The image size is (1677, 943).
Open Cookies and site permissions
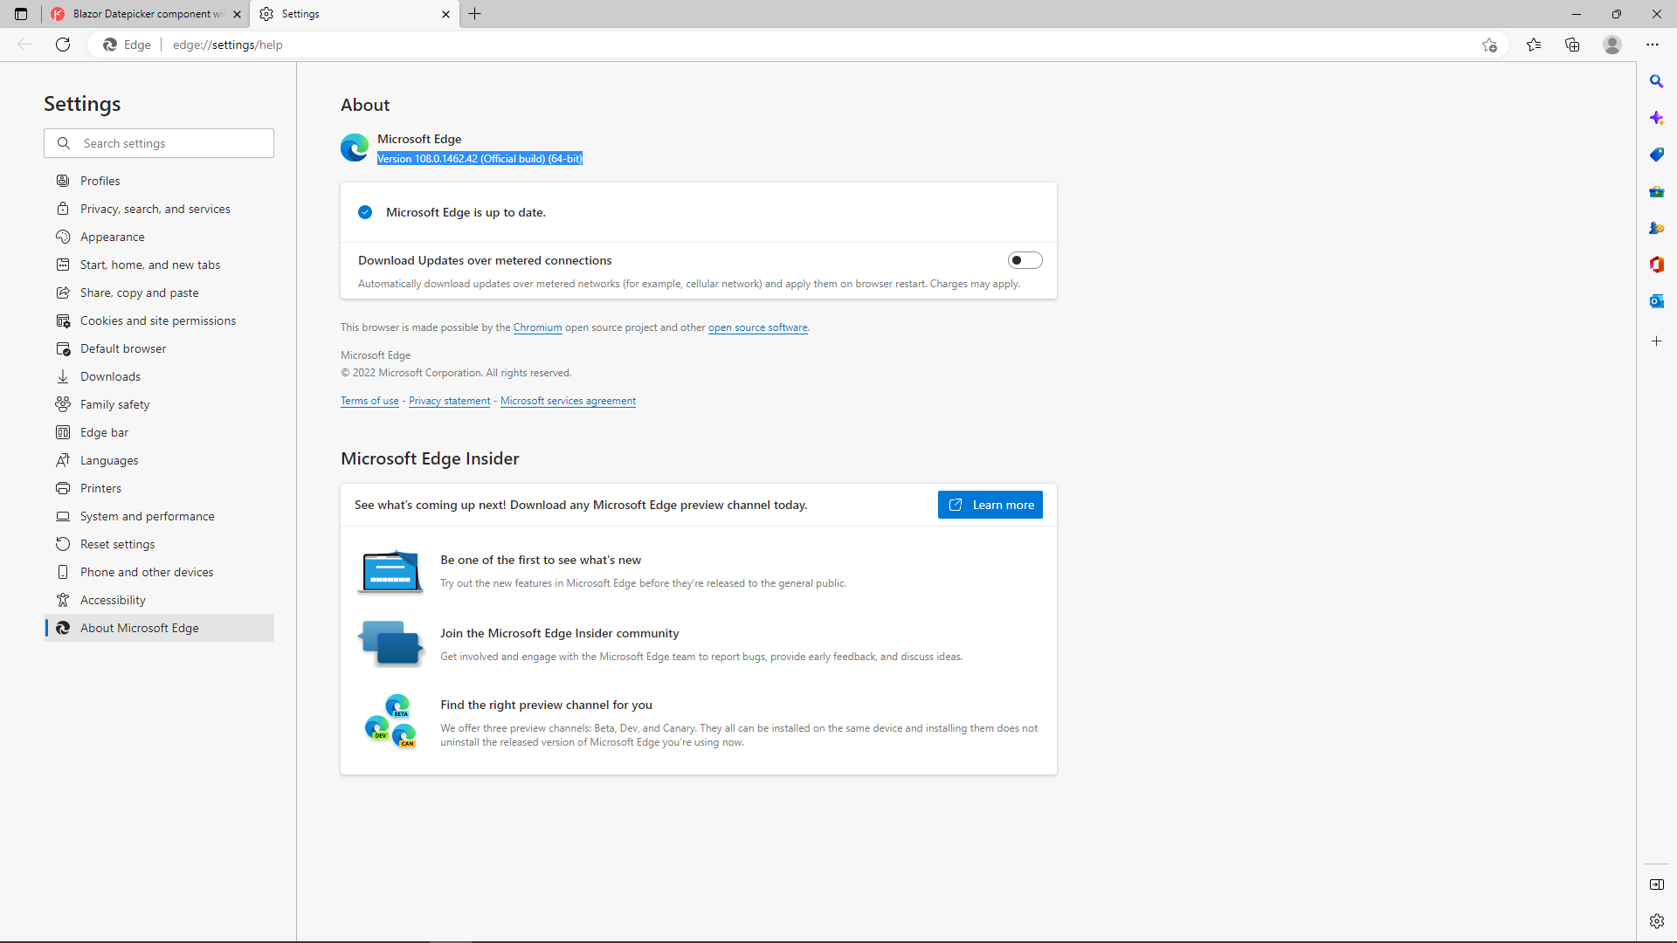click(x=159, y=320)
